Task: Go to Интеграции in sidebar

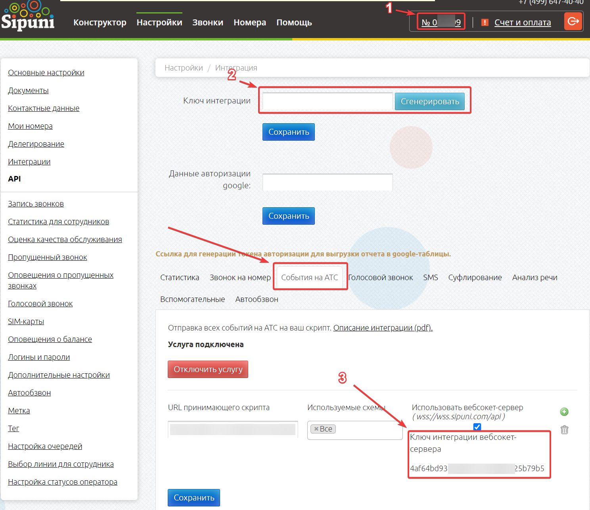Action: (29, 162)
